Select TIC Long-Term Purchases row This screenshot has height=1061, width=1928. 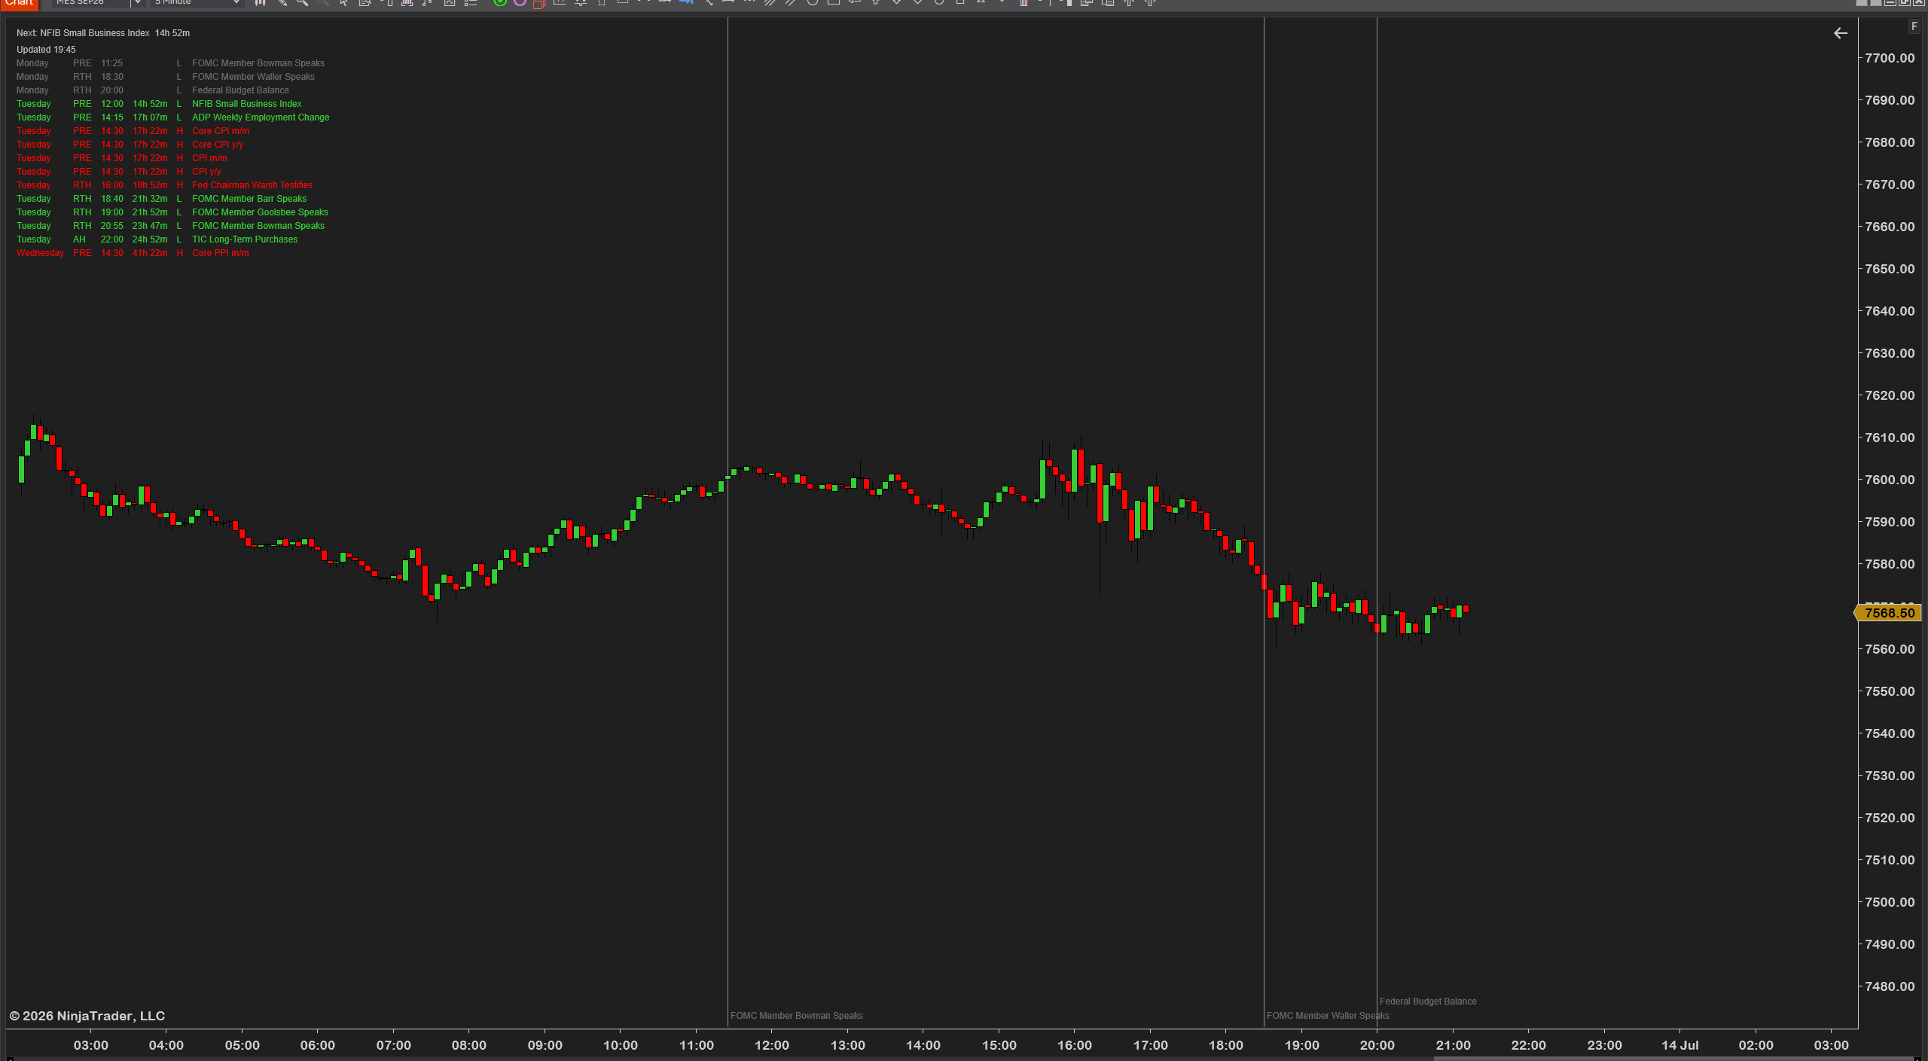(x=157, y=239)
